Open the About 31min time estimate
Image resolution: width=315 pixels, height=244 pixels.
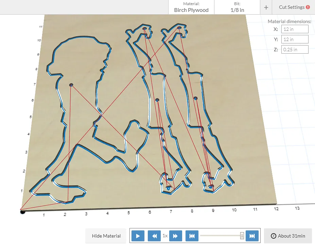click(288, 236)
